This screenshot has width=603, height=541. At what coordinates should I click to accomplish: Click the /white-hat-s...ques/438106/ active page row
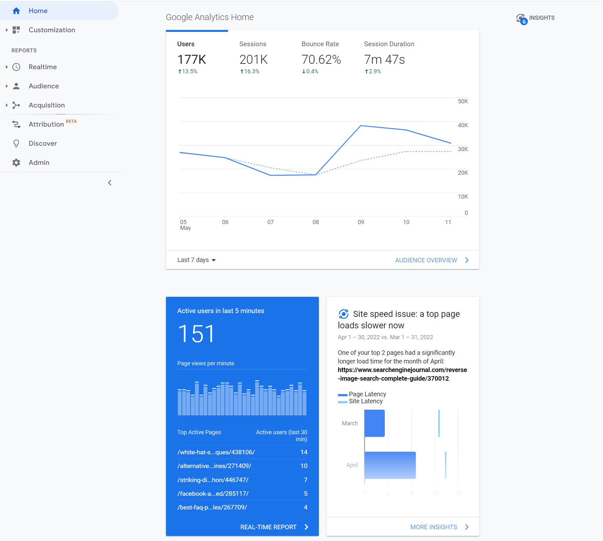coord(216,452)
